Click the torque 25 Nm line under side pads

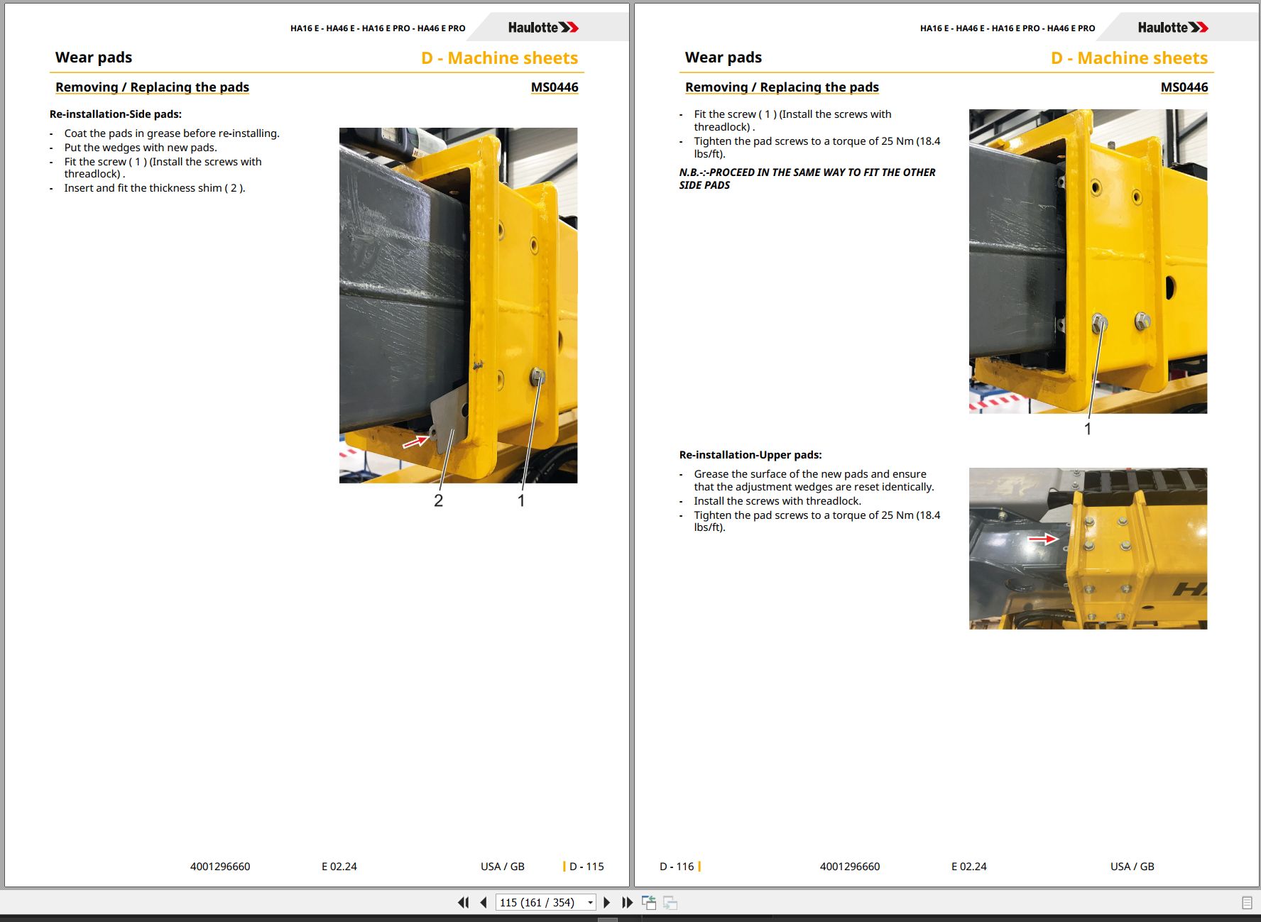817,148
